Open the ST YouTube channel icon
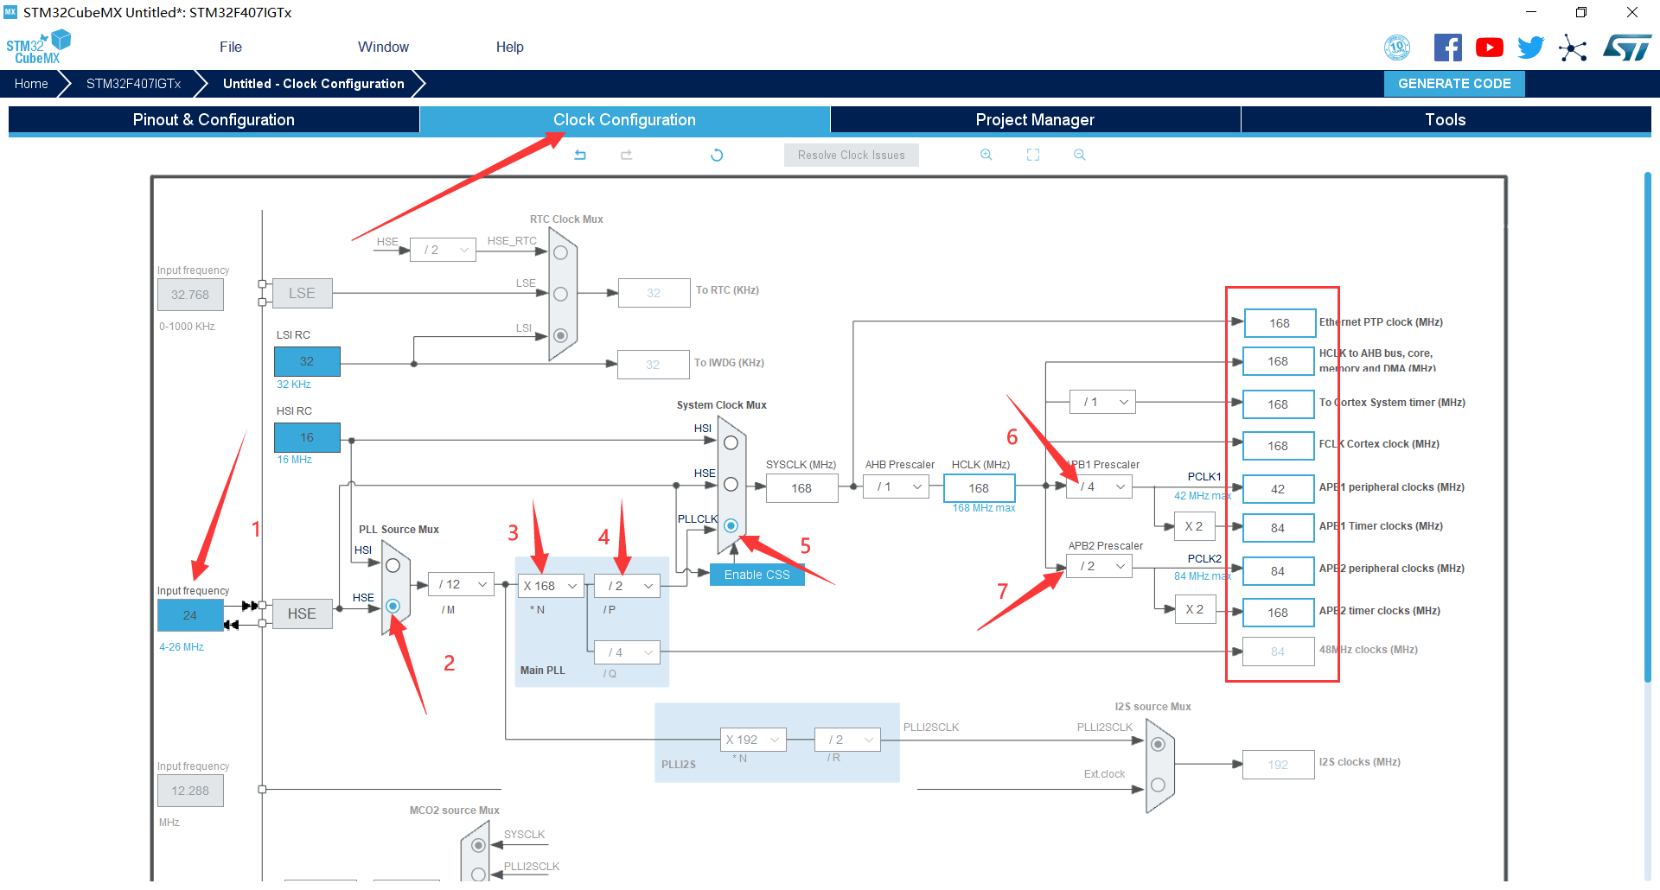Viewport: 1660px width, 890px height. pyautogui.click(x=1489, y=48)
